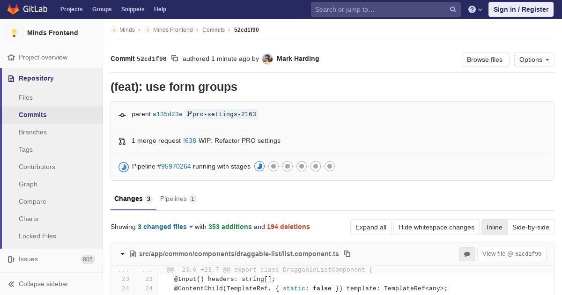Open the Options dropdown
Screen dimensions: 562x295
coord(534,59)
